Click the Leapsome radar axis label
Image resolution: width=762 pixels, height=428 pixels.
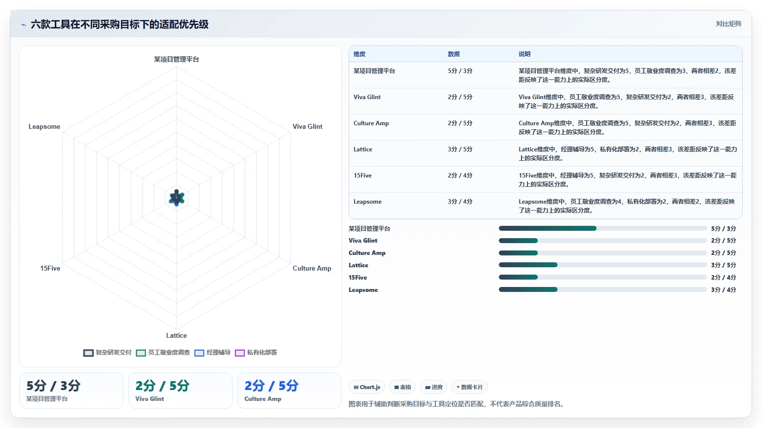44,127
